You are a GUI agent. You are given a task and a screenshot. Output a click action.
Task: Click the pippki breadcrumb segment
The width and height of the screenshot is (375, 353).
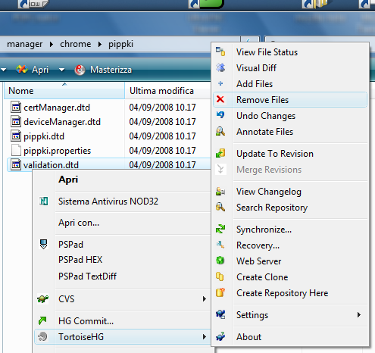point(120,45)
